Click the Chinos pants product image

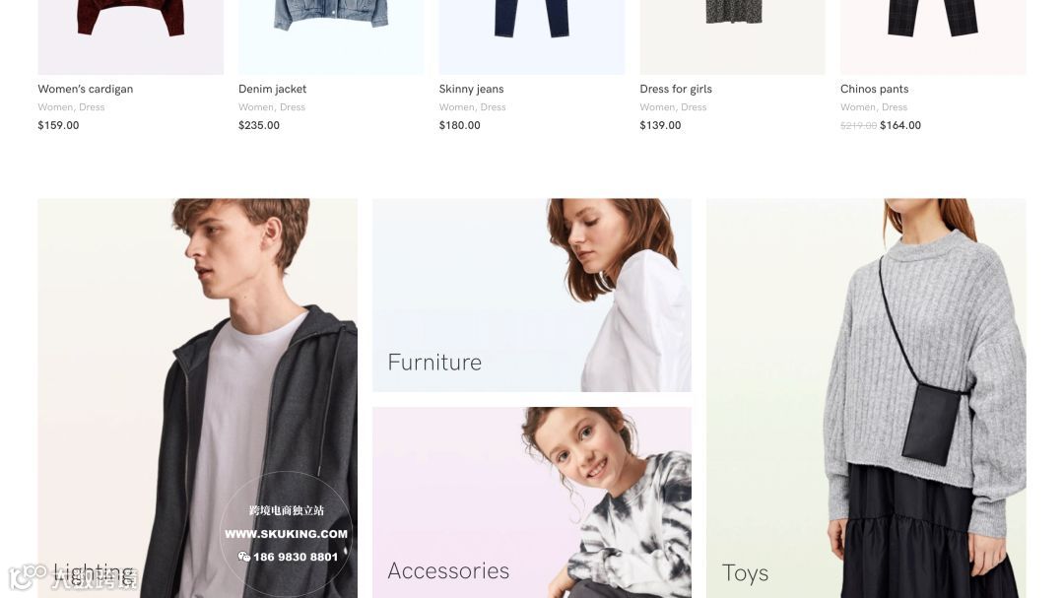click(x=933, y=37)
